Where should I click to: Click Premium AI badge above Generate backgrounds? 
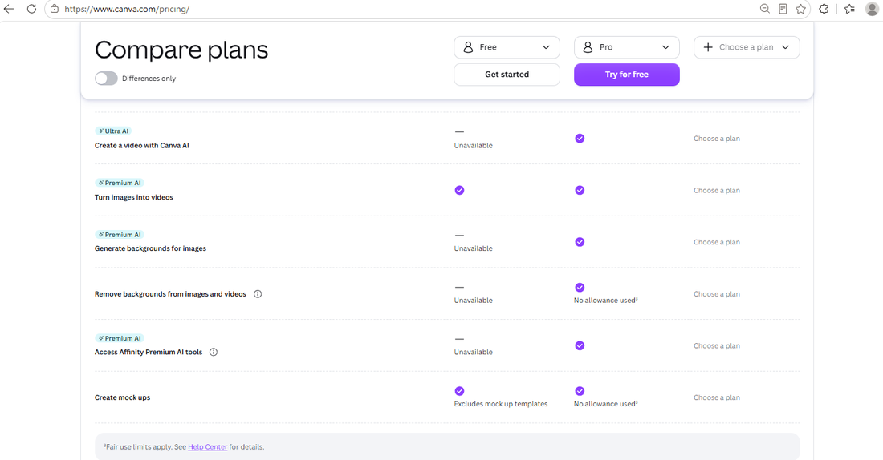click(120, 235)
